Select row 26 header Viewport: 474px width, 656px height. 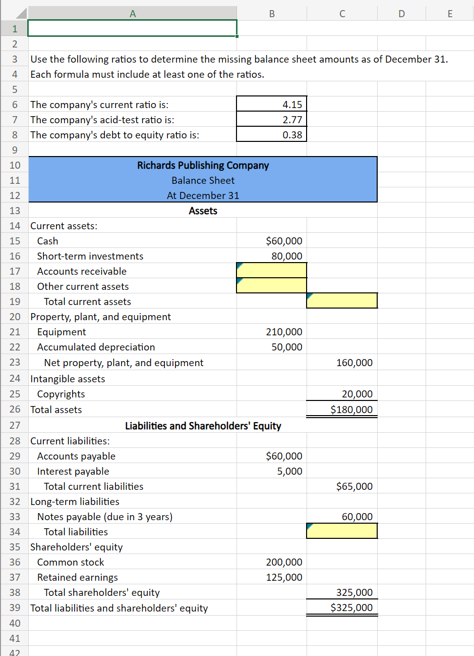(x=15, y=410)
